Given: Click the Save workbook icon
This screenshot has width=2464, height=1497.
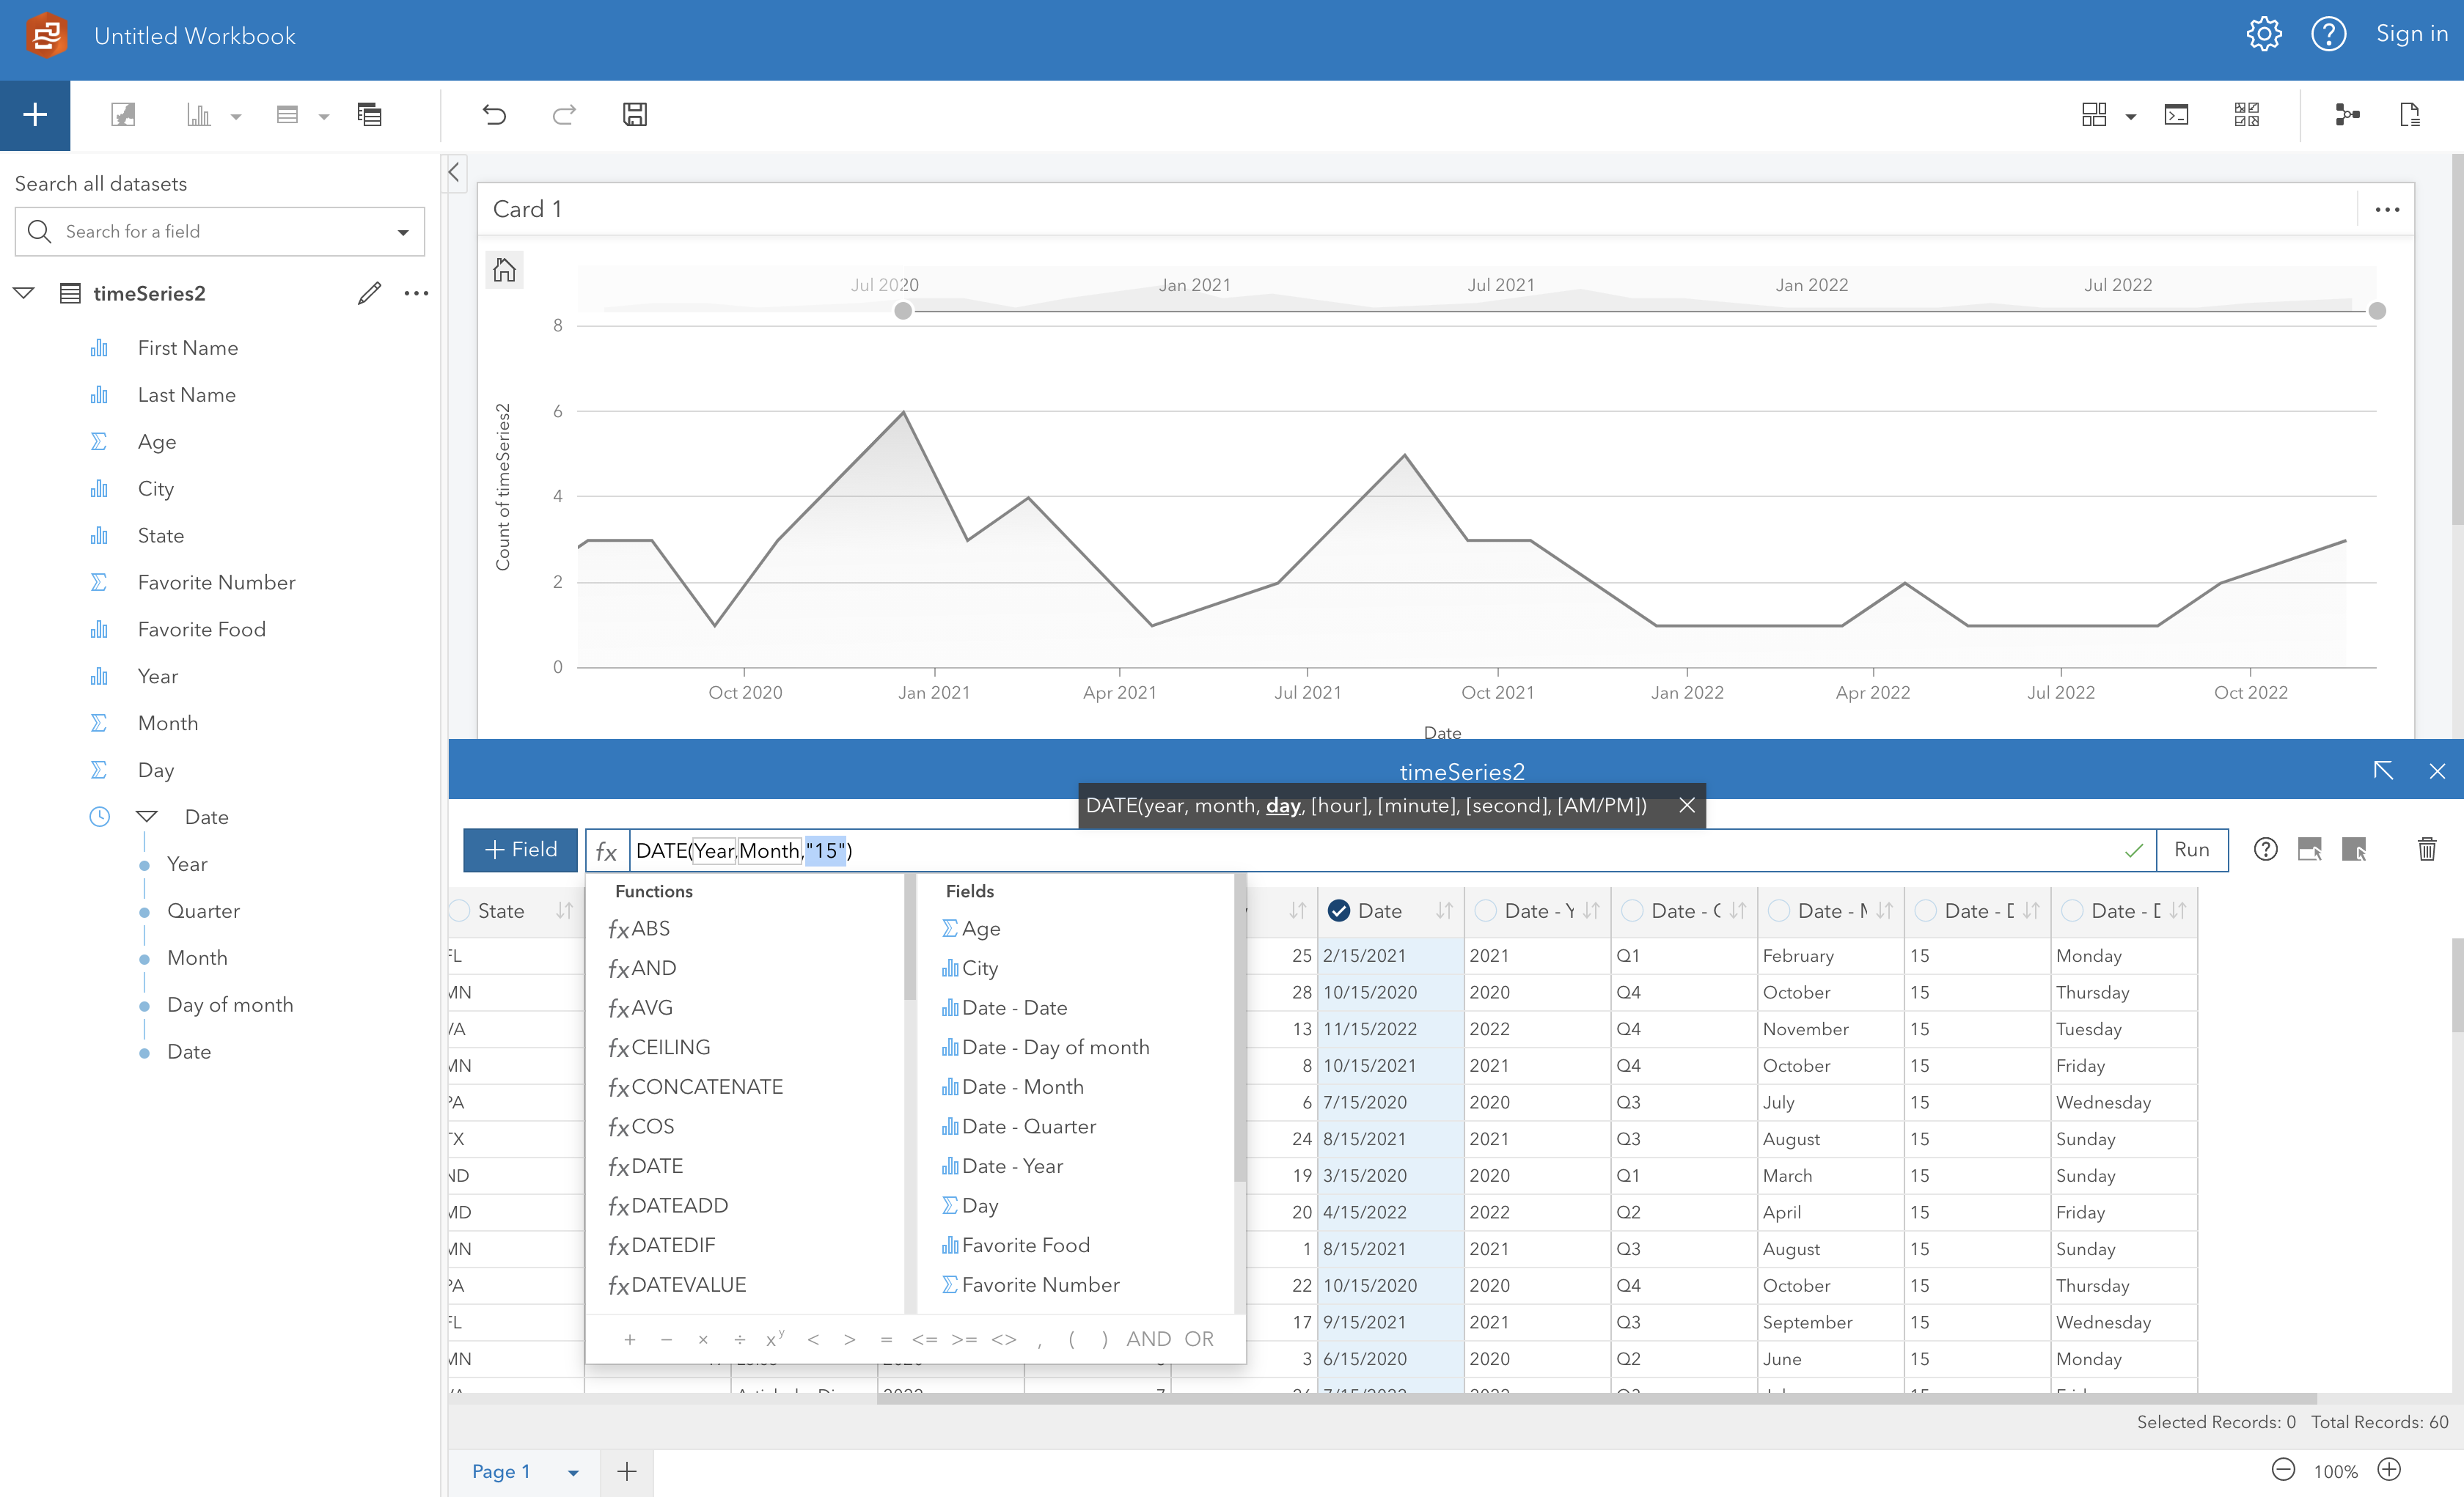Looking at the screenshot, I should click(635, 115).
